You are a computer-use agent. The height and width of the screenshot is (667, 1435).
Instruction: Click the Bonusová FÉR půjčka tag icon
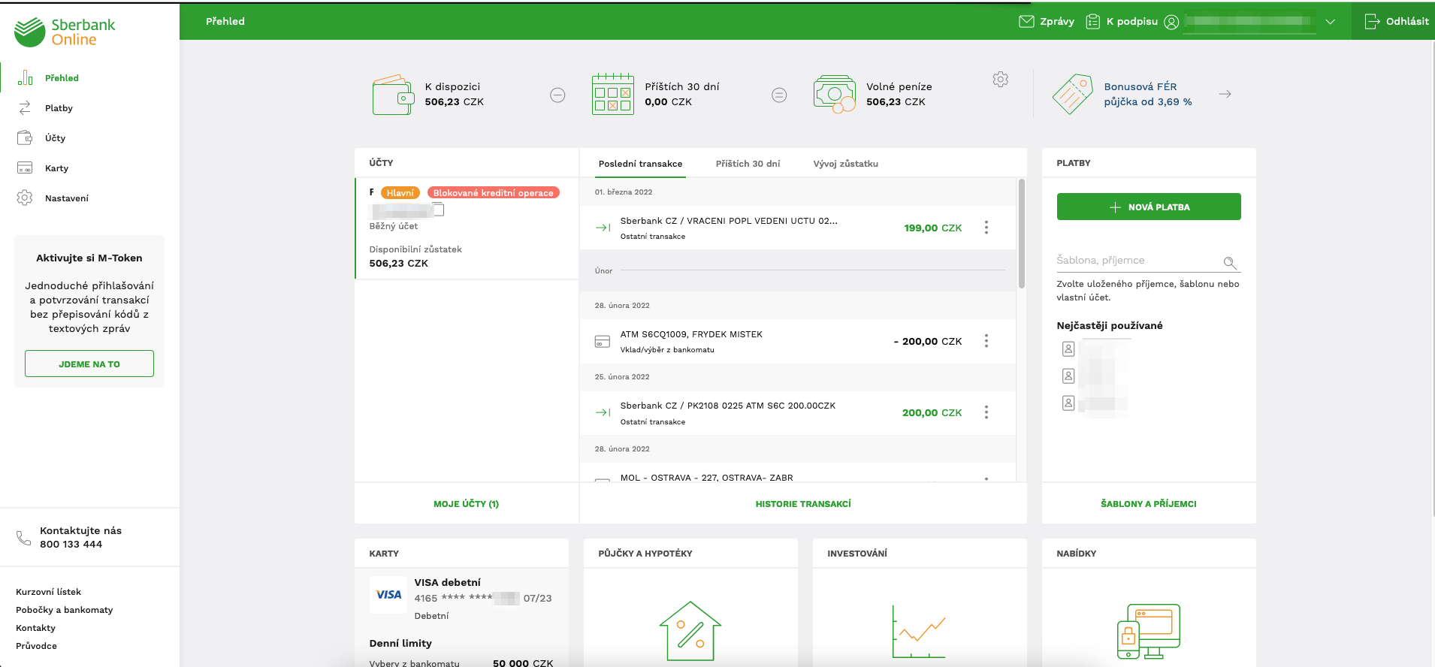point(1072,94)
